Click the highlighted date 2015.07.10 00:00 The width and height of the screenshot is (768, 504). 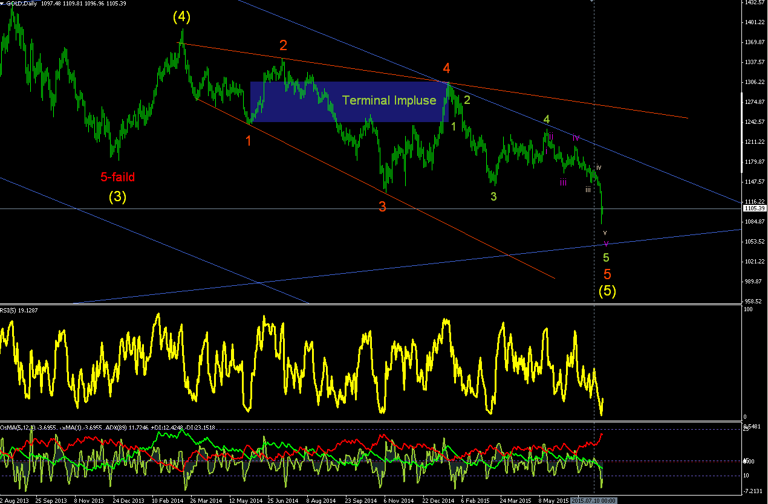tap(594, 500)
